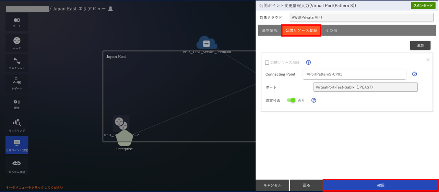
Task: Click the 追加 button
Action: [420, 45]
